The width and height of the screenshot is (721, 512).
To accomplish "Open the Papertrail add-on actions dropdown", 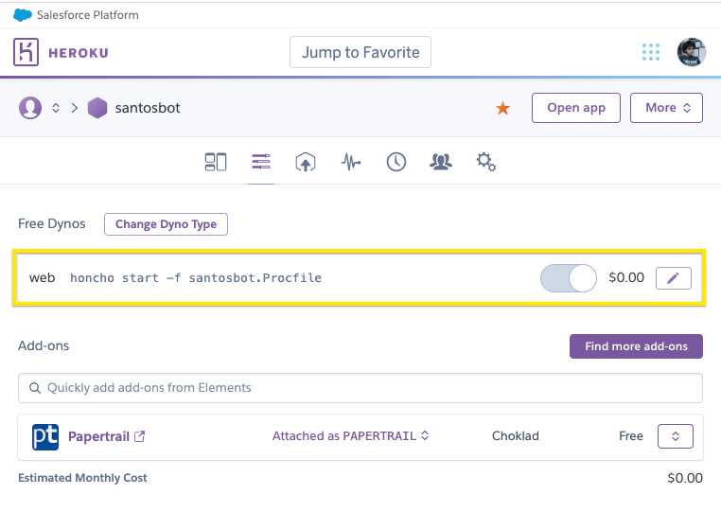I will 675,436.
